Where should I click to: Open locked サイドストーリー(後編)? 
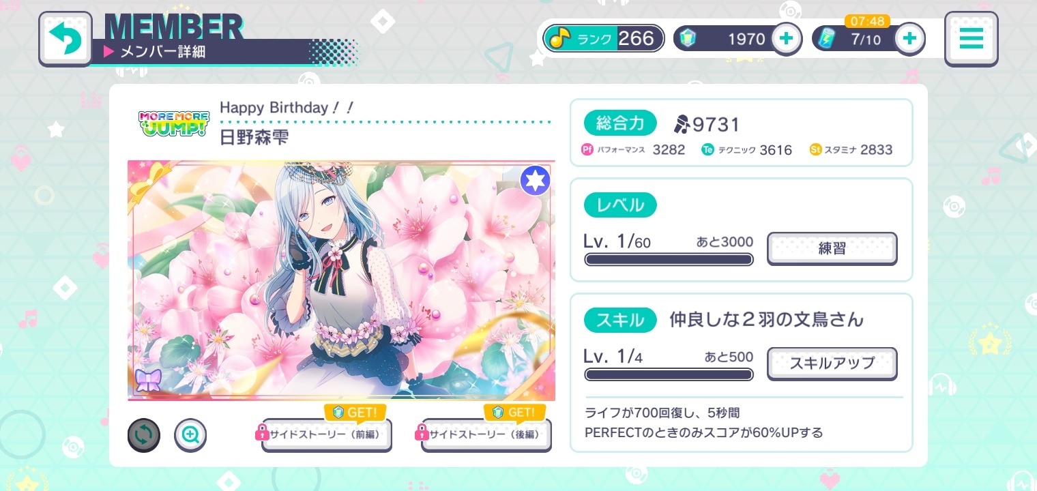486,434
